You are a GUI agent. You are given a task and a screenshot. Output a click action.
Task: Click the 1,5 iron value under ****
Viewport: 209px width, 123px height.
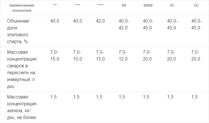[x=76, y=97]
